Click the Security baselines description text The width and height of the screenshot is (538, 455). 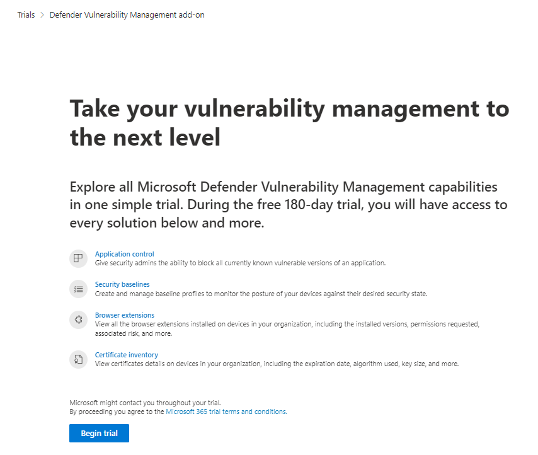261,294
